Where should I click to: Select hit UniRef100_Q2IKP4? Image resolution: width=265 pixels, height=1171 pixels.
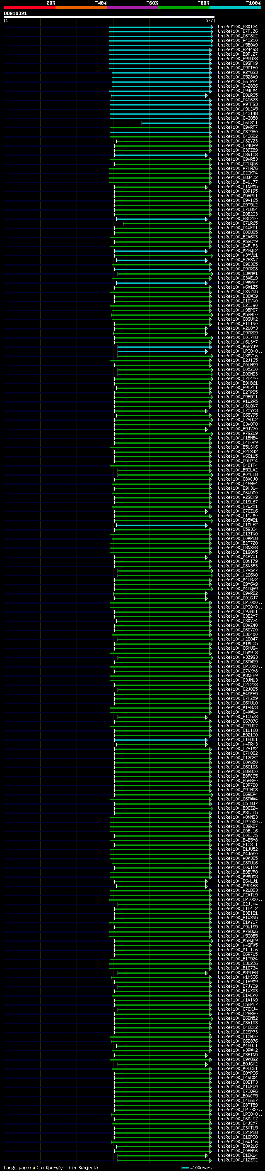[x=238, y=173]
